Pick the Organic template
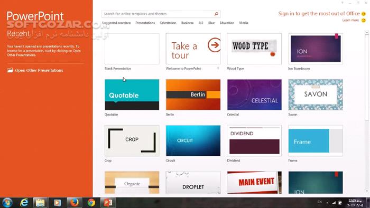 click(x=132, y=183)
